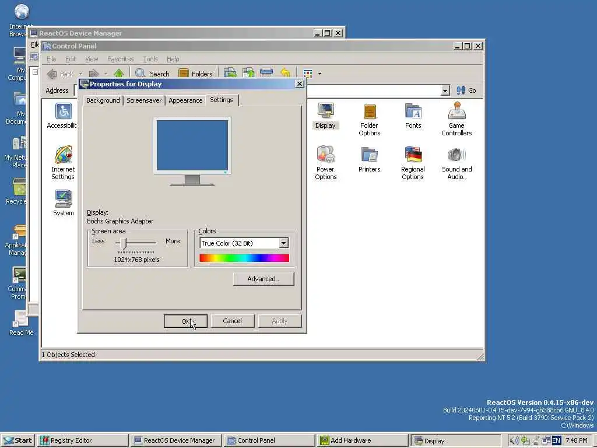Click the volume icon in system tray
Screen dimensions: 597x448
point(514,440)
